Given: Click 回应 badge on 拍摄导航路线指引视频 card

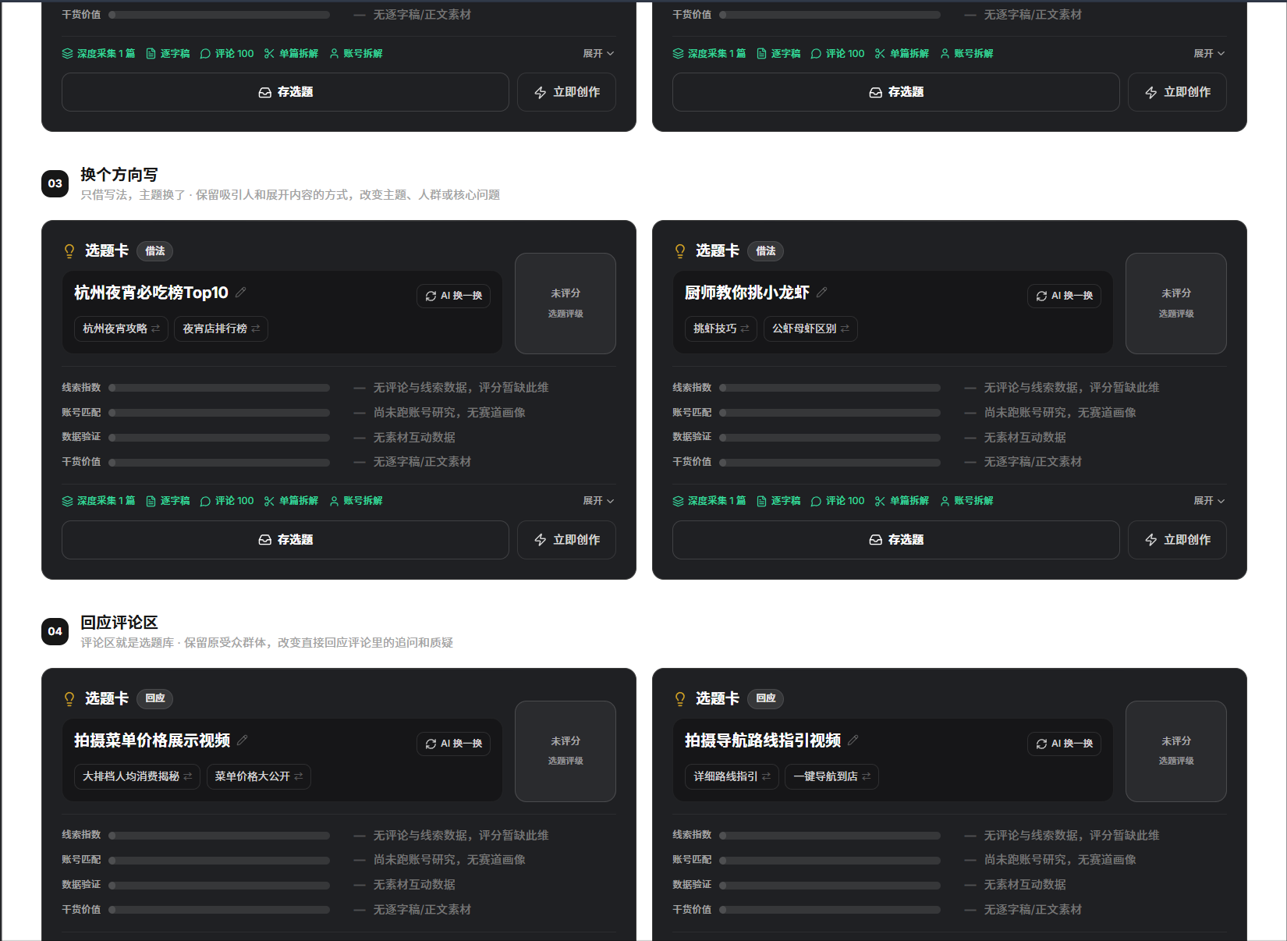Looking at the screenshot, I should [x=766, y=698].
